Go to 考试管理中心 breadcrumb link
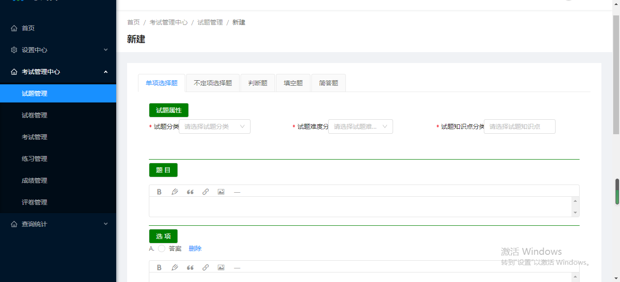 pyautogui.click(x=168, y=22)
